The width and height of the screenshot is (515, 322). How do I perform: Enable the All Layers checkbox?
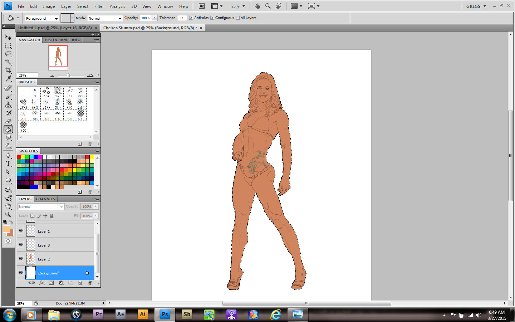click(x=238, y=18)
